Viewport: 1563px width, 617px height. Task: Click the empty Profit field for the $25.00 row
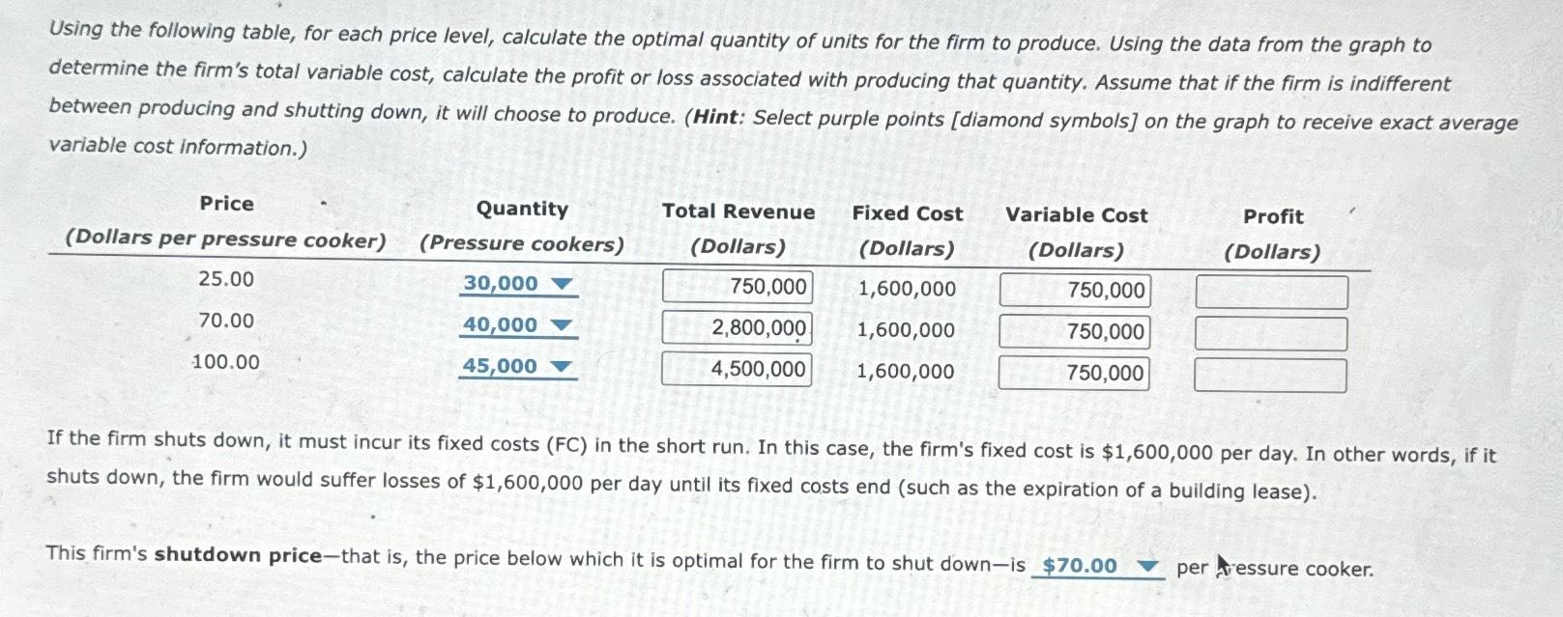[x=1271, y=290]
